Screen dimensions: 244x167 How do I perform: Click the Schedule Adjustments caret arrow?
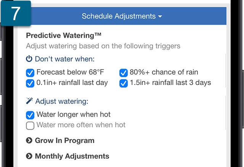coord(160,16)
